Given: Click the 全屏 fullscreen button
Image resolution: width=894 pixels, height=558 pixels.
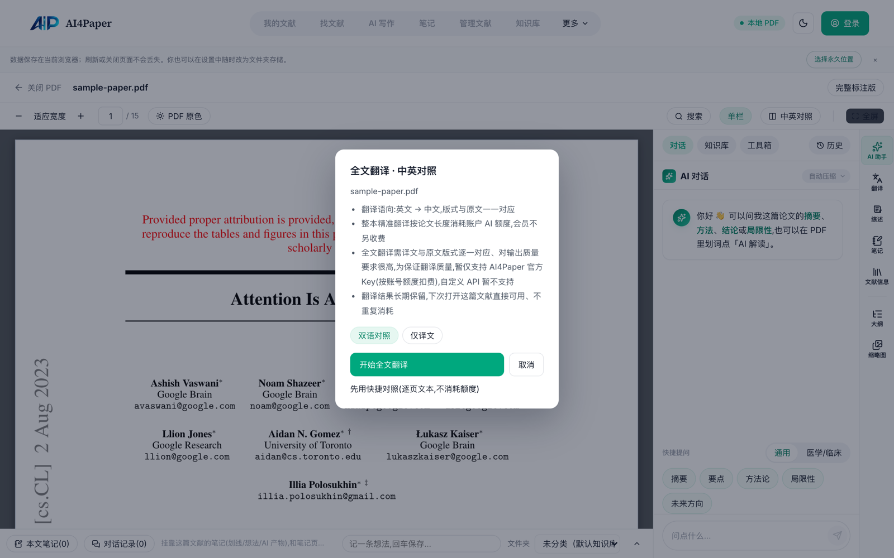Looking at the screenshot, I should [864, 116].
